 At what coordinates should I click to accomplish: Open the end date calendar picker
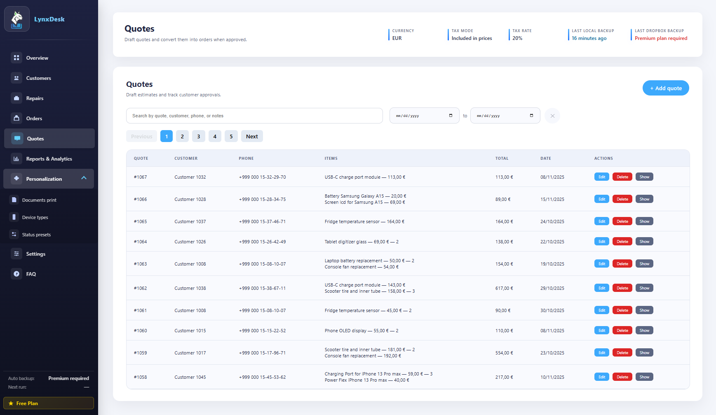click(532, 116)
